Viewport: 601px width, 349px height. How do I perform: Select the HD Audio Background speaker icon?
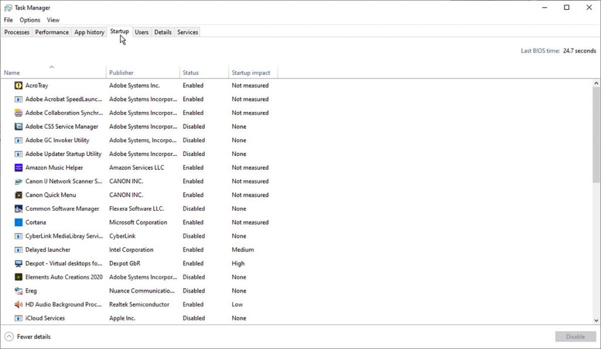tap(19, 304)
